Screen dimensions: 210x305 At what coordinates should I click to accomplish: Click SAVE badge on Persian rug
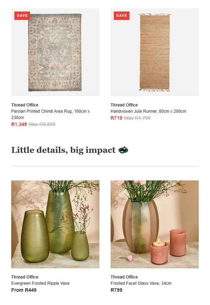(x=22, y=16)
